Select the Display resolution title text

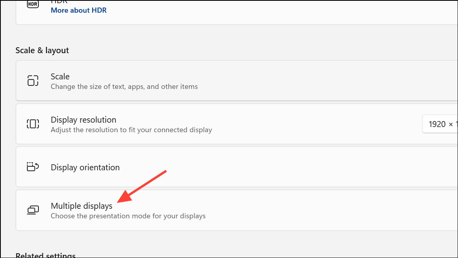pos(83,120)
